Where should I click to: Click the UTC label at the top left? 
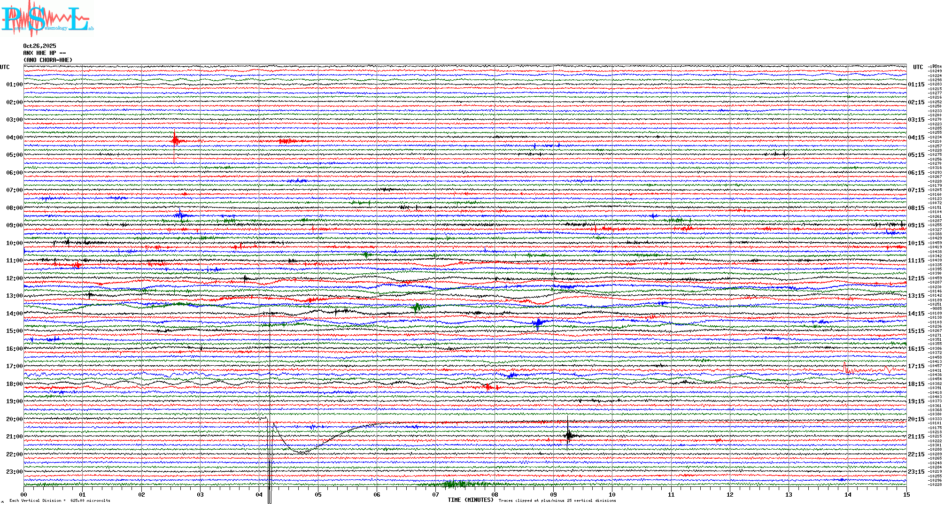tap(5, 67)
